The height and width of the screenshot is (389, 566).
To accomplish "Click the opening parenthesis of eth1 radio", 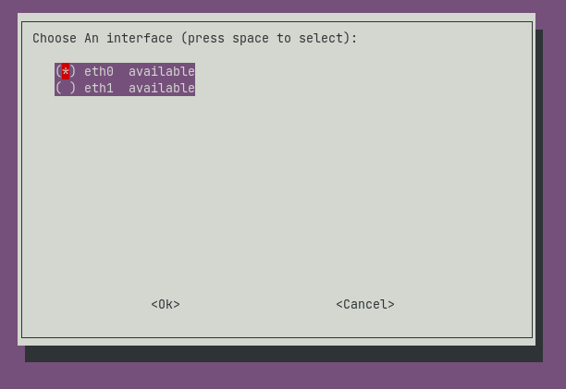I will click(x=58, y=89).
